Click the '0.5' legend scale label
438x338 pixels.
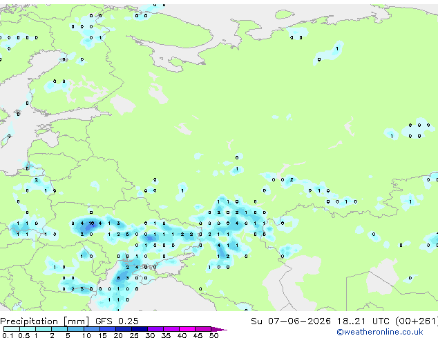tap(23, 335)
